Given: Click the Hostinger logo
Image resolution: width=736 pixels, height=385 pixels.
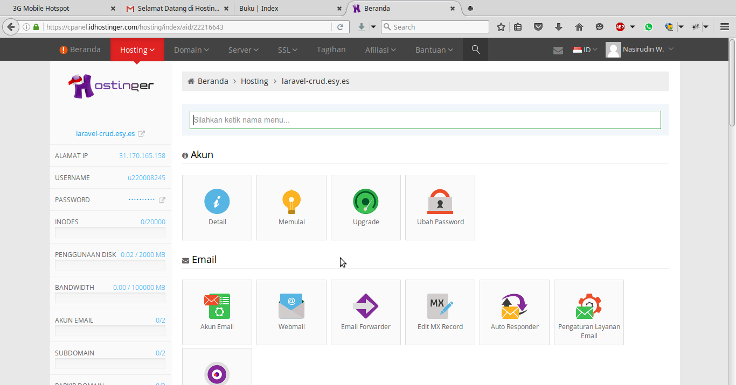Looking at the screenshot, I should tap(110, 86).
